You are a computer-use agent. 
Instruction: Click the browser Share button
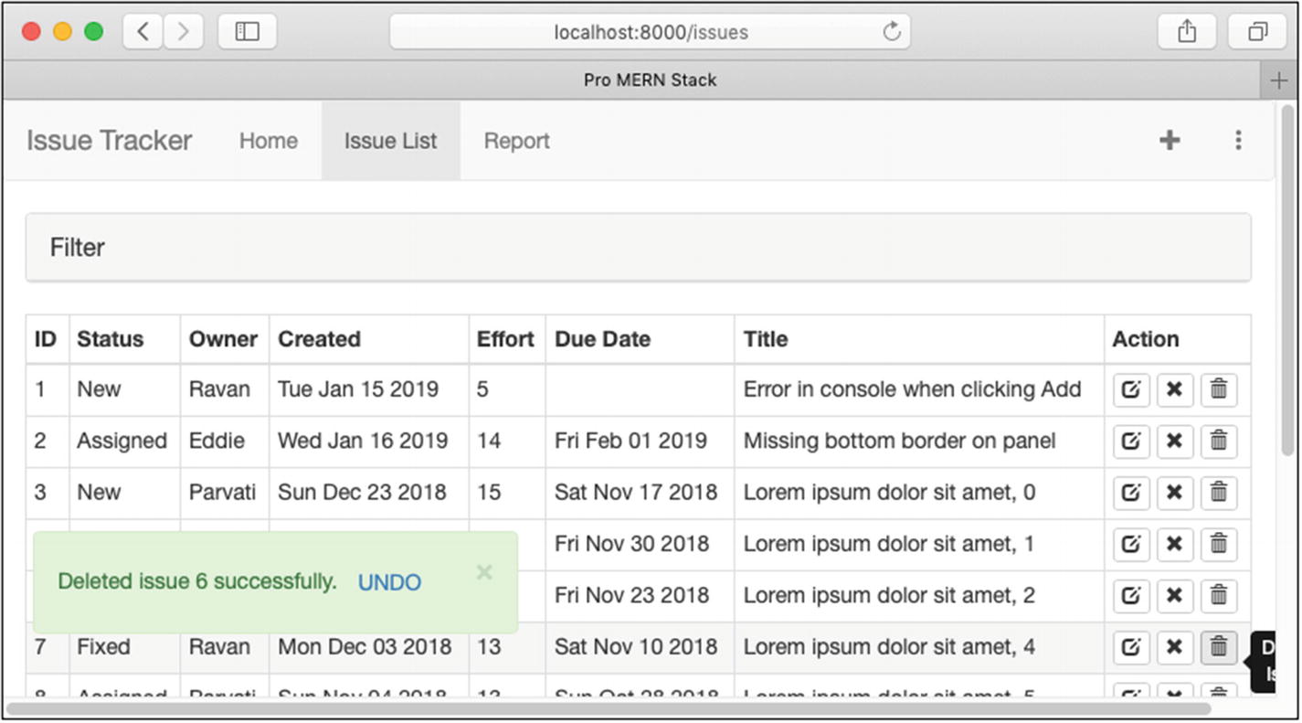1187,32
